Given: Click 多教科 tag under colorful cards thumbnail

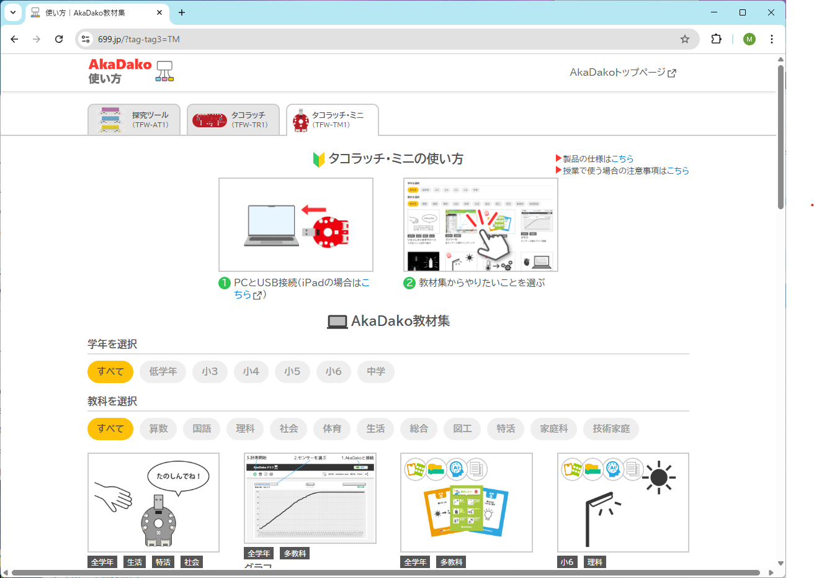Looking at the screenshot, I should tap(451, 562).
